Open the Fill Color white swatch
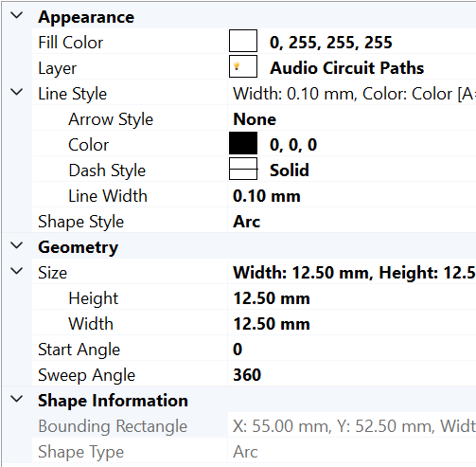The image size is (476, 467). 243,41
